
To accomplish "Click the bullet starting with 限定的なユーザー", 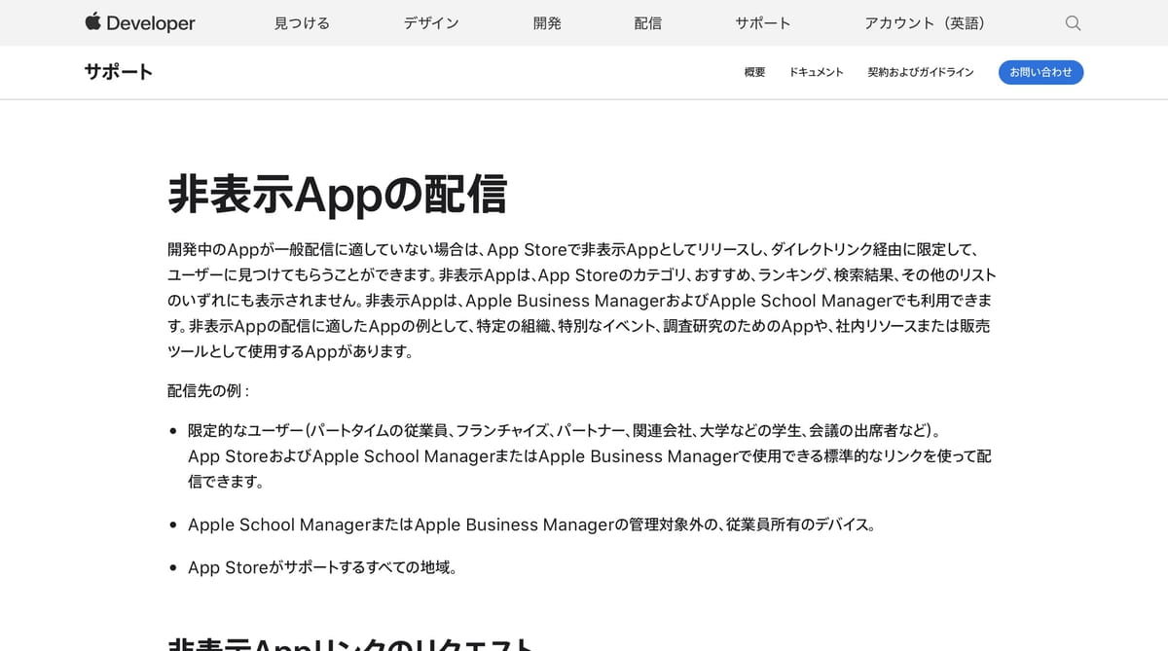I will [x=590, y=455].
